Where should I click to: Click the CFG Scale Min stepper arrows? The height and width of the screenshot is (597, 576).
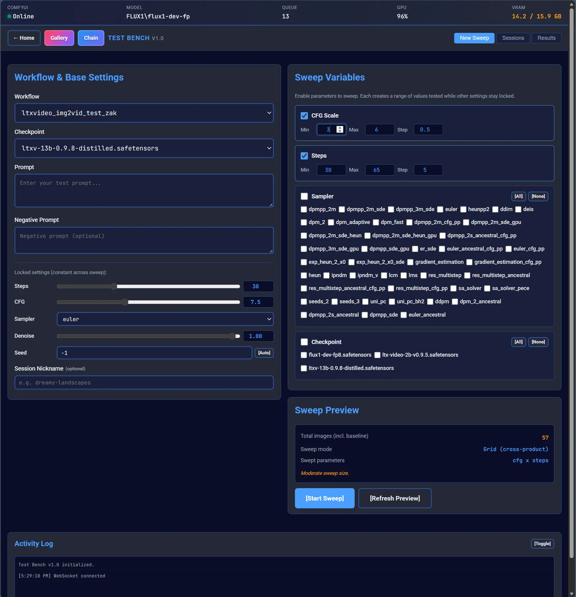(x=340, y=130)
